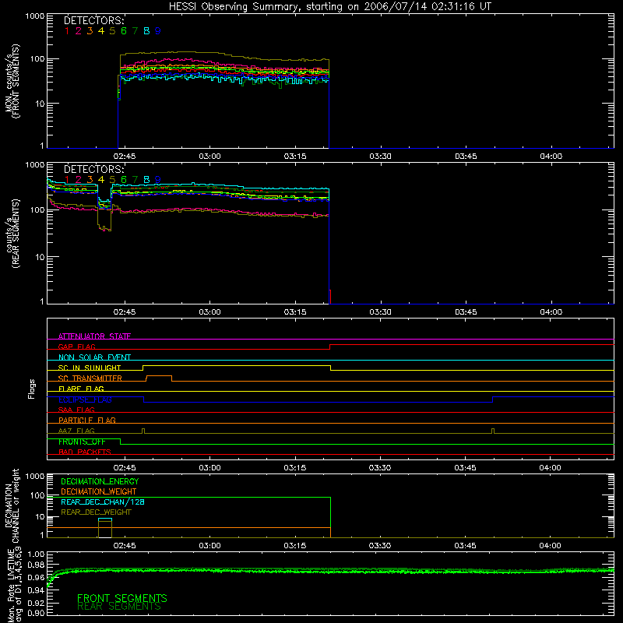623x623 pixels.
Task: Select the 'ATTENUATOR_STATE' flag label
Action: (x=94, y=336)
